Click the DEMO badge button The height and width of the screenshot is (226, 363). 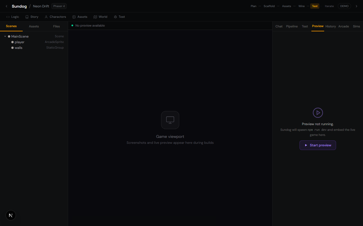tap(344, 6)
